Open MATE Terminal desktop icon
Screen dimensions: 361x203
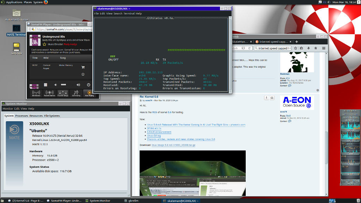click(x=16, y=30)
